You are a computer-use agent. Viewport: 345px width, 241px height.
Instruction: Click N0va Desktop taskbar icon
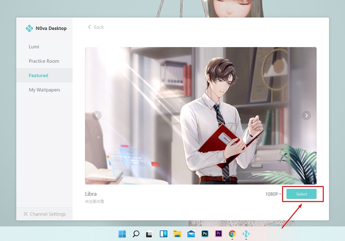[x=246, y=234]
